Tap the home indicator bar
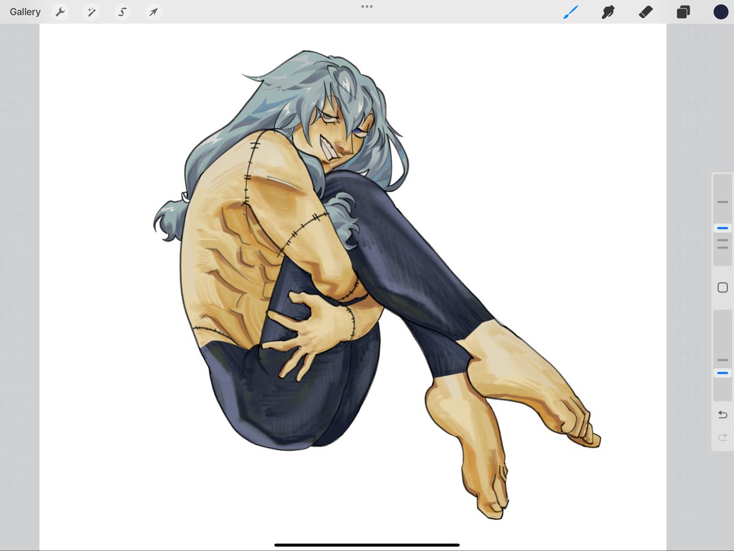 [367, 544]
